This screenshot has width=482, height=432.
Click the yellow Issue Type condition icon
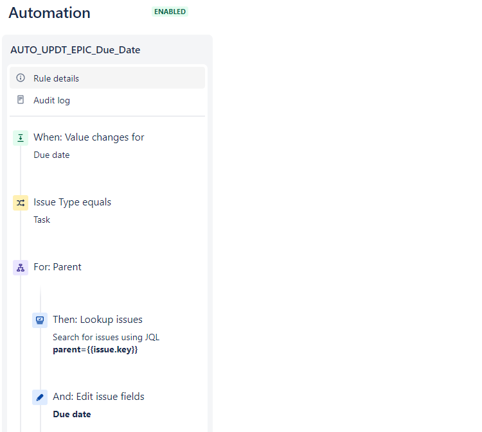pyautogui.click(x=21, y=203)
